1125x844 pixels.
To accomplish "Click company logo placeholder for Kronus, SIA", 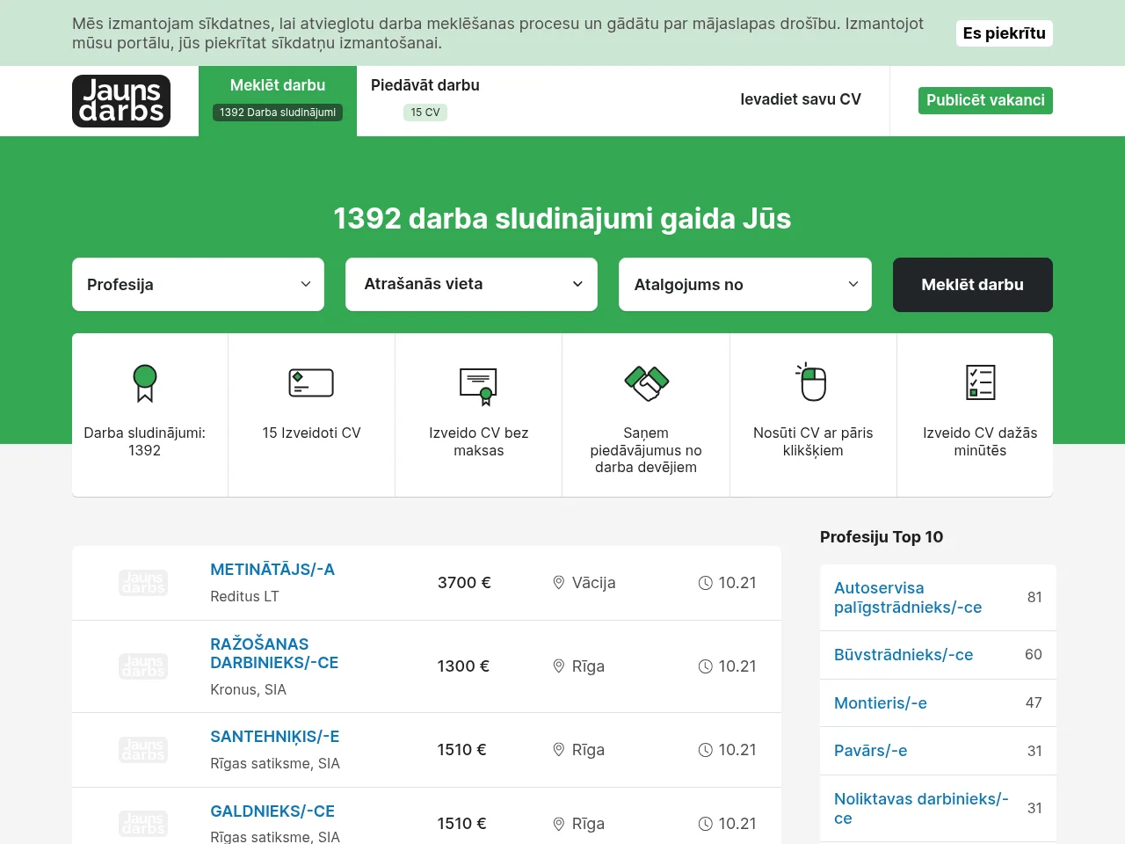I will coord(143,666).
